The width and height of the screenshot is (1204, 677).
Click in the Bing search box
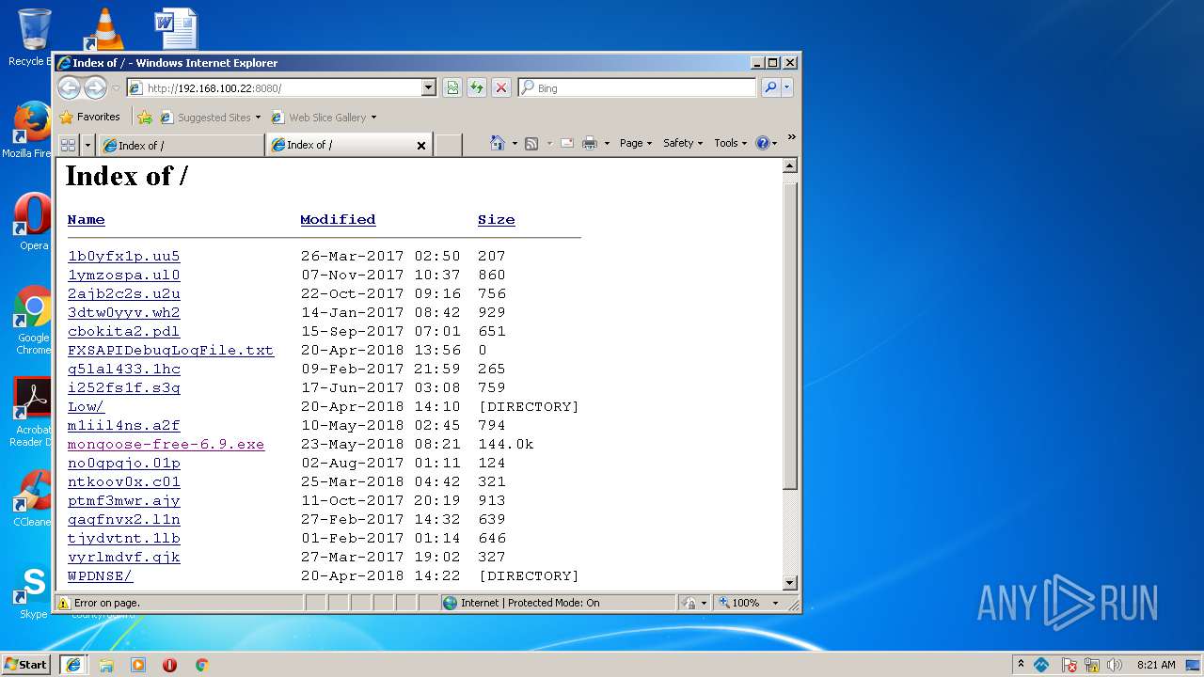click(637, 87)
